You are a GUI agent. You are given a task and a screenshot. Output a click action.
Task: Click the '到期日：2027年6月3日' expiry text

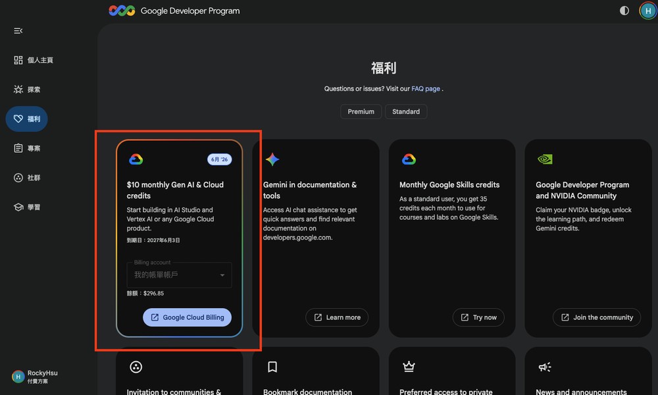(x=153, y=240)
